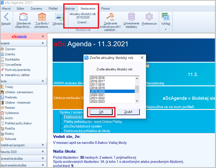Click the Rodičia icon
The width and height of the screenshot is (216, 168).
[x=2, y=129]
